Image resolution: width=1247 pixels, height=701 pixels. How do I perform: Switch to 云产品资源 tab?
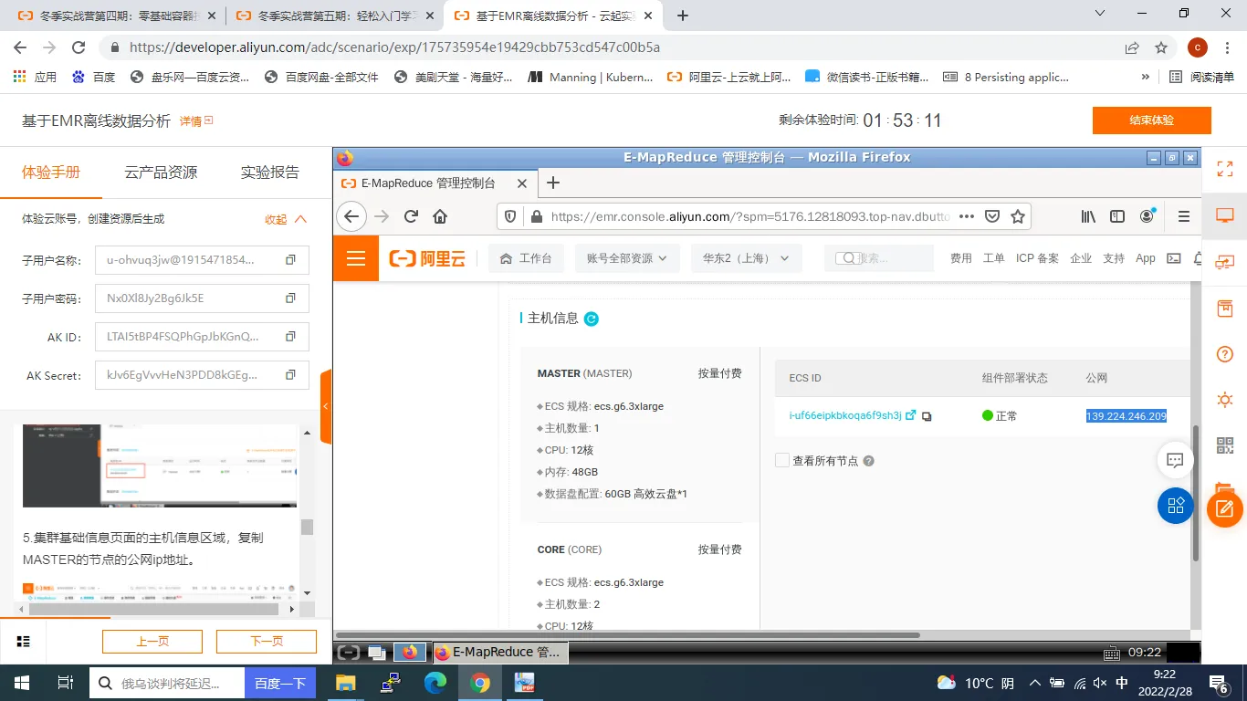pyautogui.click(x=161, y=172)
